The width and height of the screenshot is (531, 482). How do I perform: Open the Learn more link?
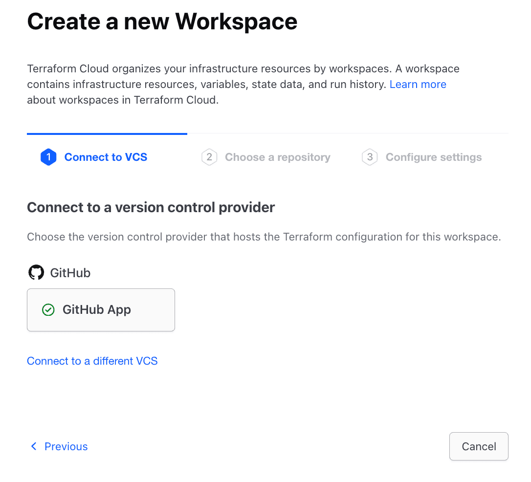coord(418,84)
